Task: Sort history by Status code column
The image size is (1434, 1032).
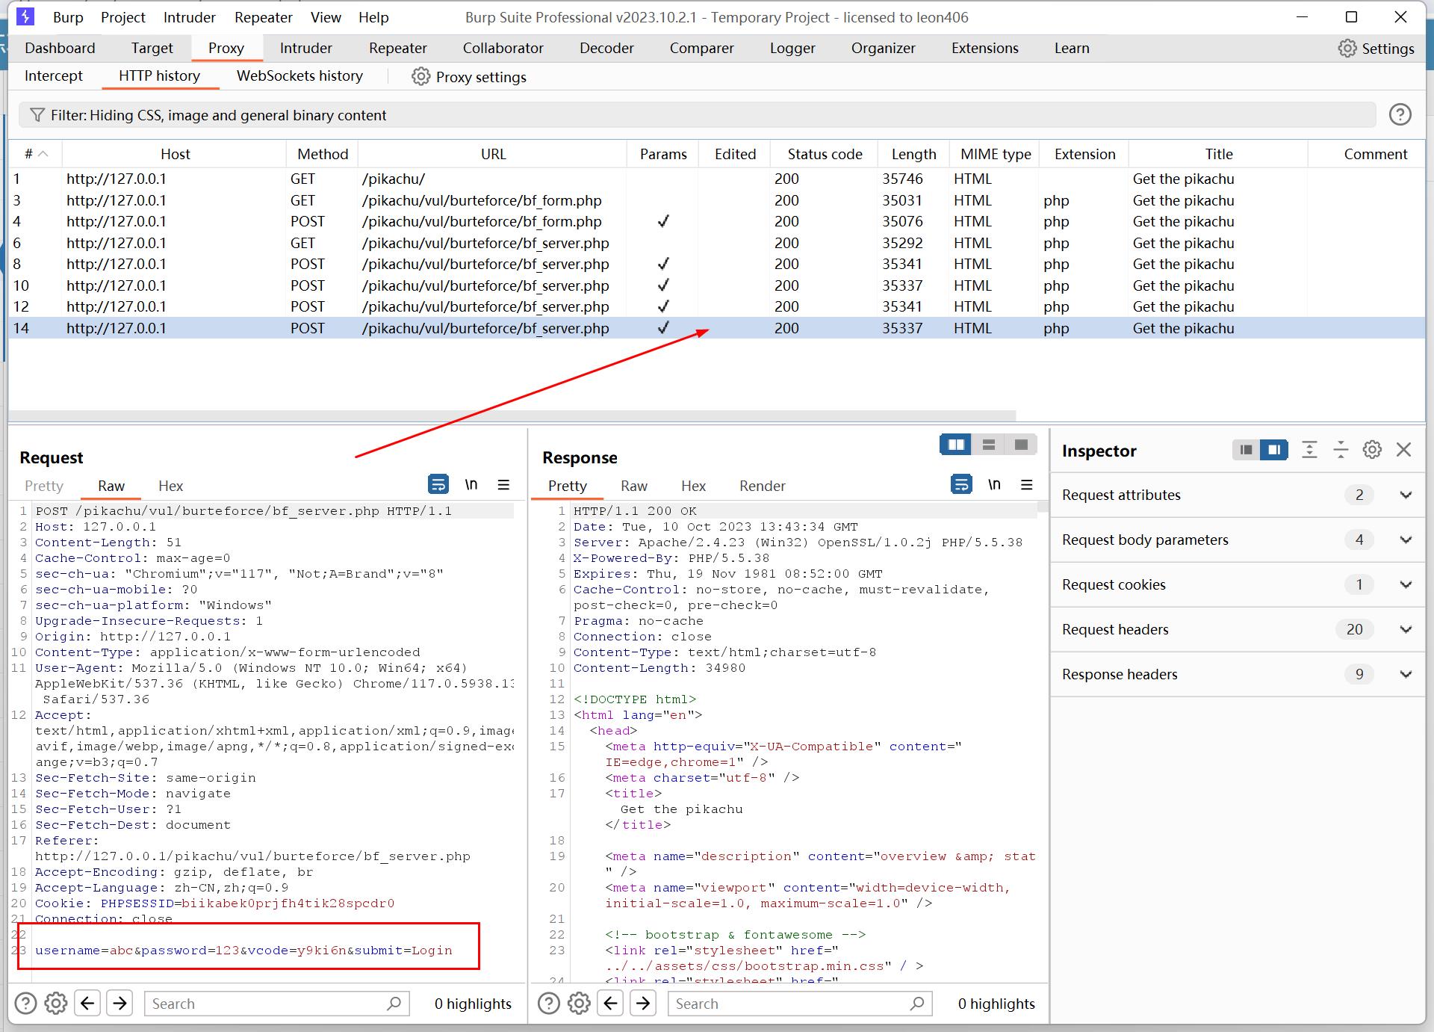Action: [x=825, y=154]
